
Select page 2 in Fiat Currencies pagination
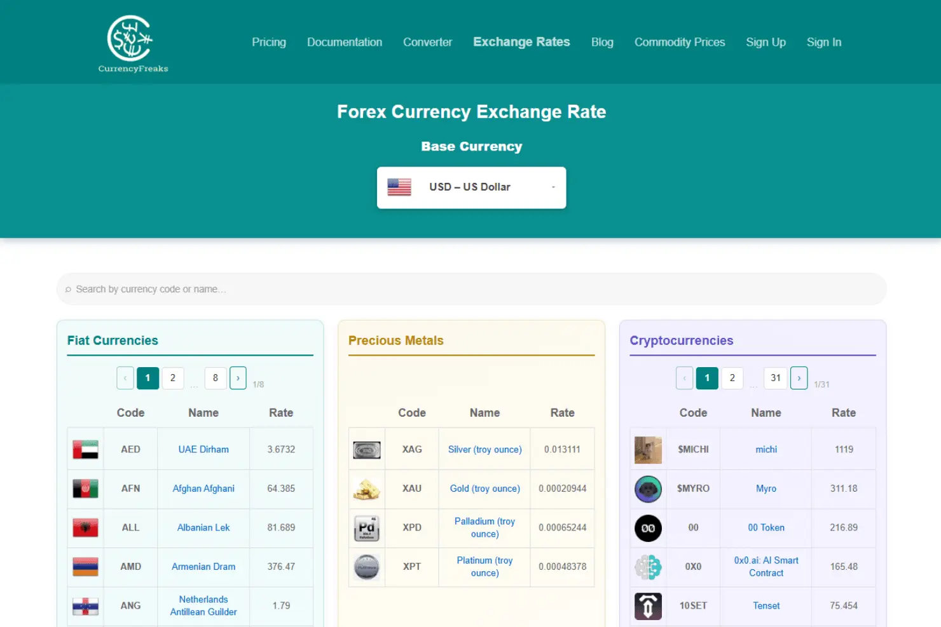tap(173, 378)
